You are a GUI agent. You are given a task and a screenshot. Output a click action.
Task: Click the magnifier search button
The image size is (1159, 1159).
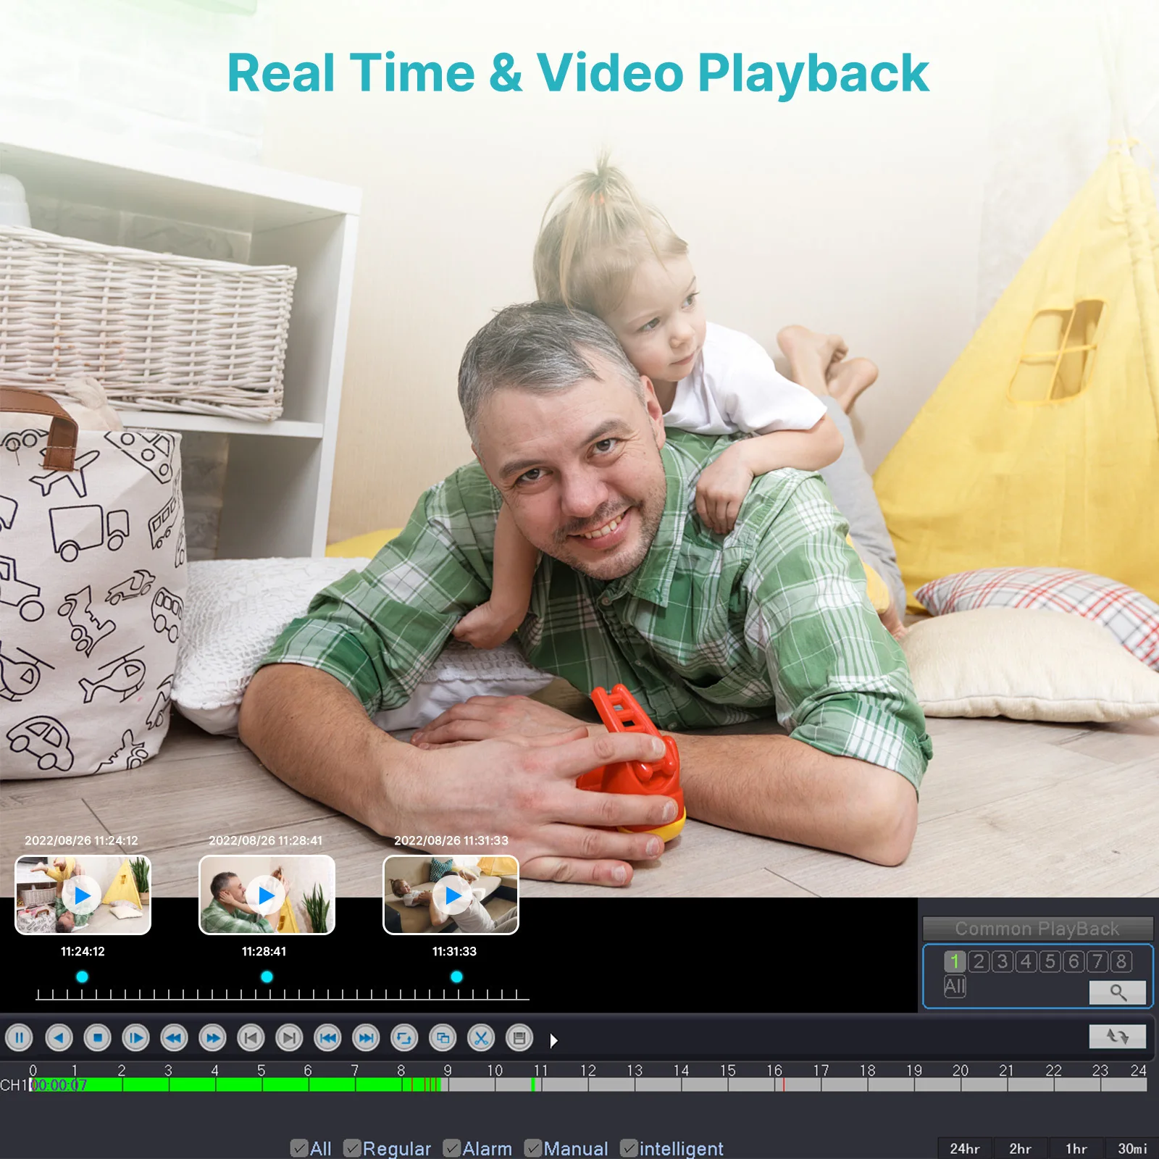(x=1118, y=992)
